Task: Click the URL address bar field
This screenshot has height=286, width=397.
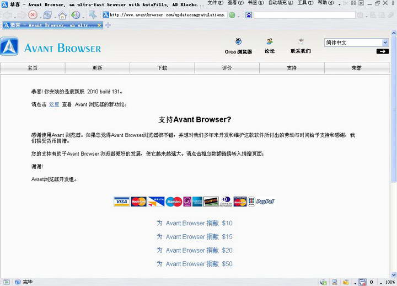Action: click(165, 15)
